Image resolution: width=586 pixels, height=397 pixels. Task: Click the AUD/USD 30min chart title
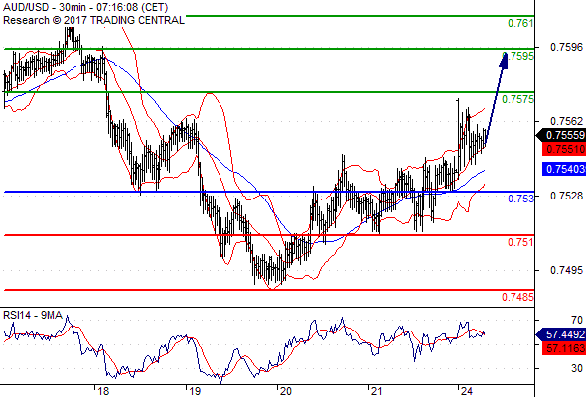click(85, 7)
